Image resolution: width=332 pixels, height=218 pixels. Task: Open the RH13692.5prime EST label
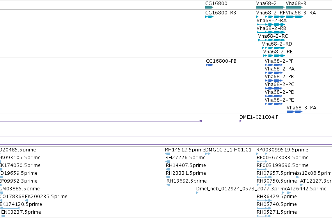(186, 181)
